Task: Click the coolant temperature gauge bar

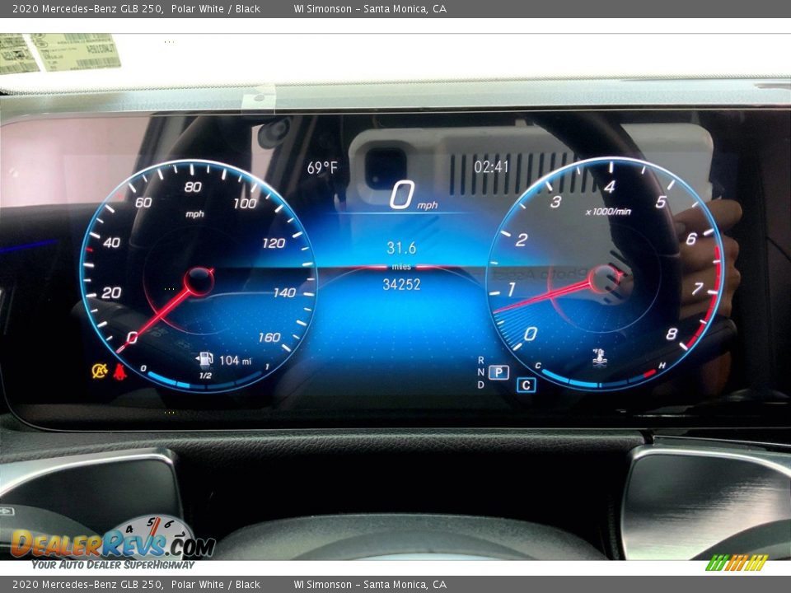Action: coord(598,379)
